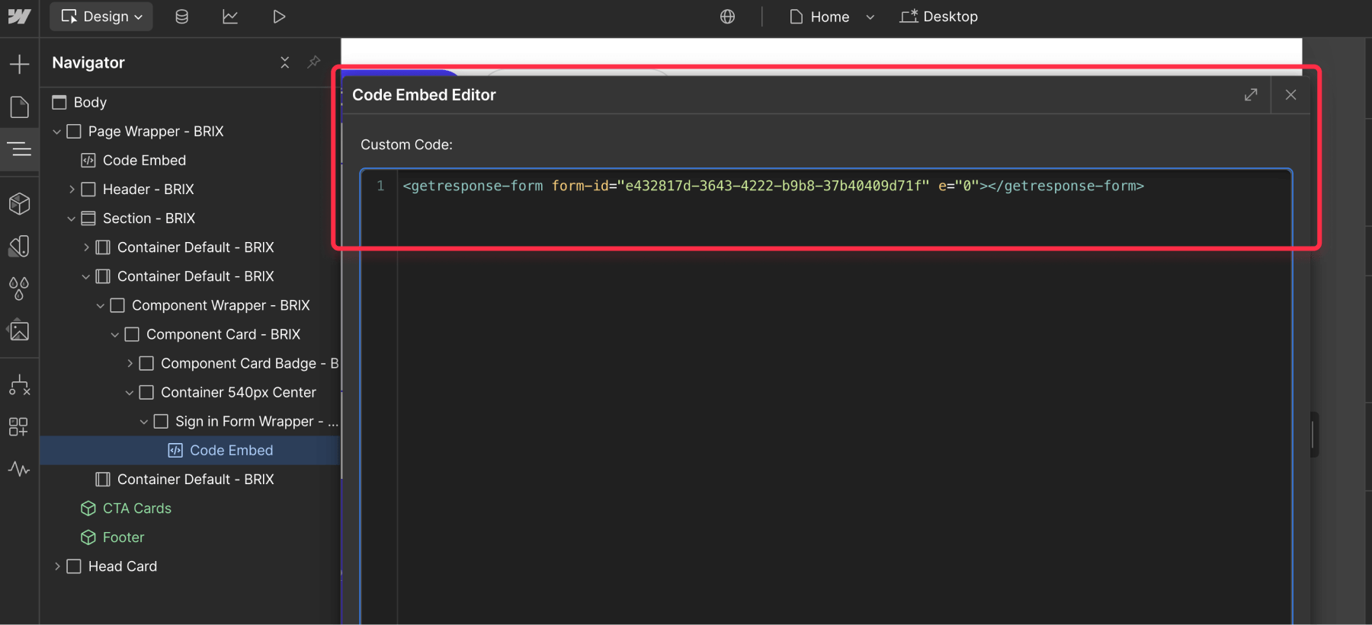The image size is (1372, 625).
Task: Expand Head Card chevron
Action: [x=57, y=566]
